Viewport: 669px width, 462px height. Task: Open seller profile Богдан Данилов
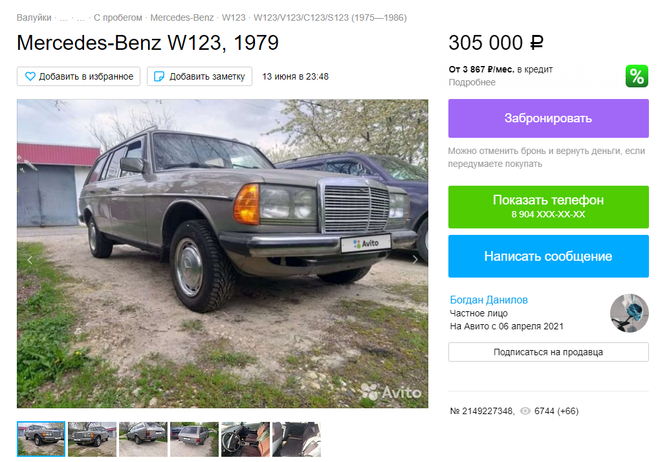pos(488,300)
